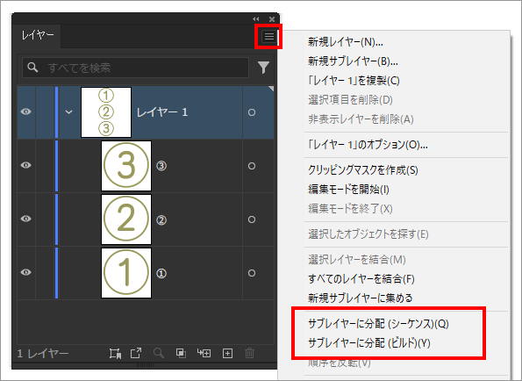The width and height of the screenshot is (522, 381).
Task: Select the ② object thumbnail
Action: click(x=126, y=219)
